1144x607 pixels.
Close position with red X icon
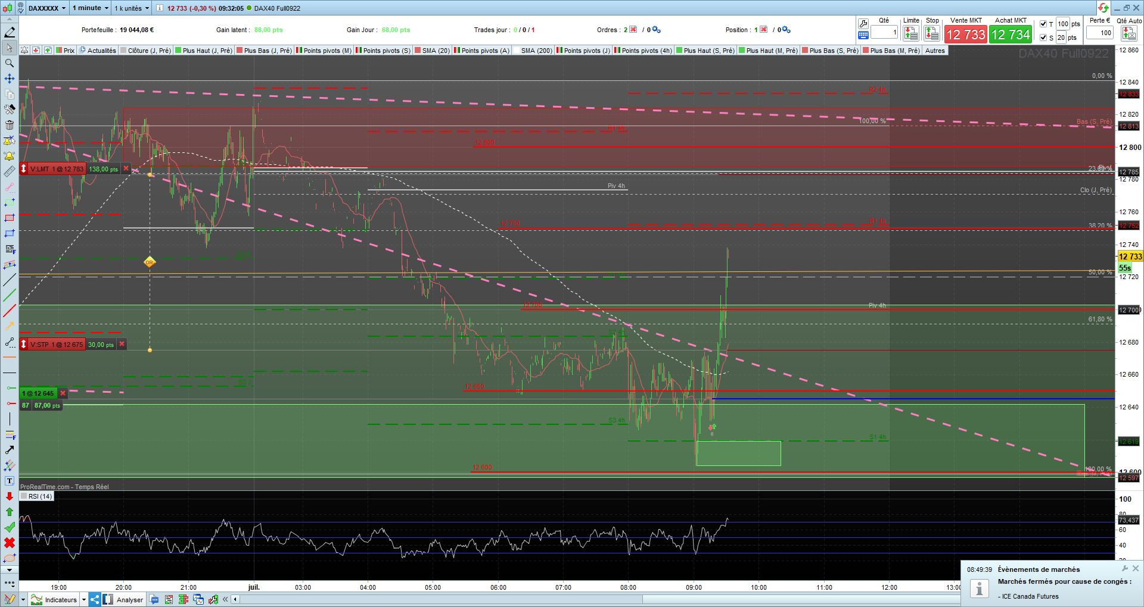click(763, 30)
